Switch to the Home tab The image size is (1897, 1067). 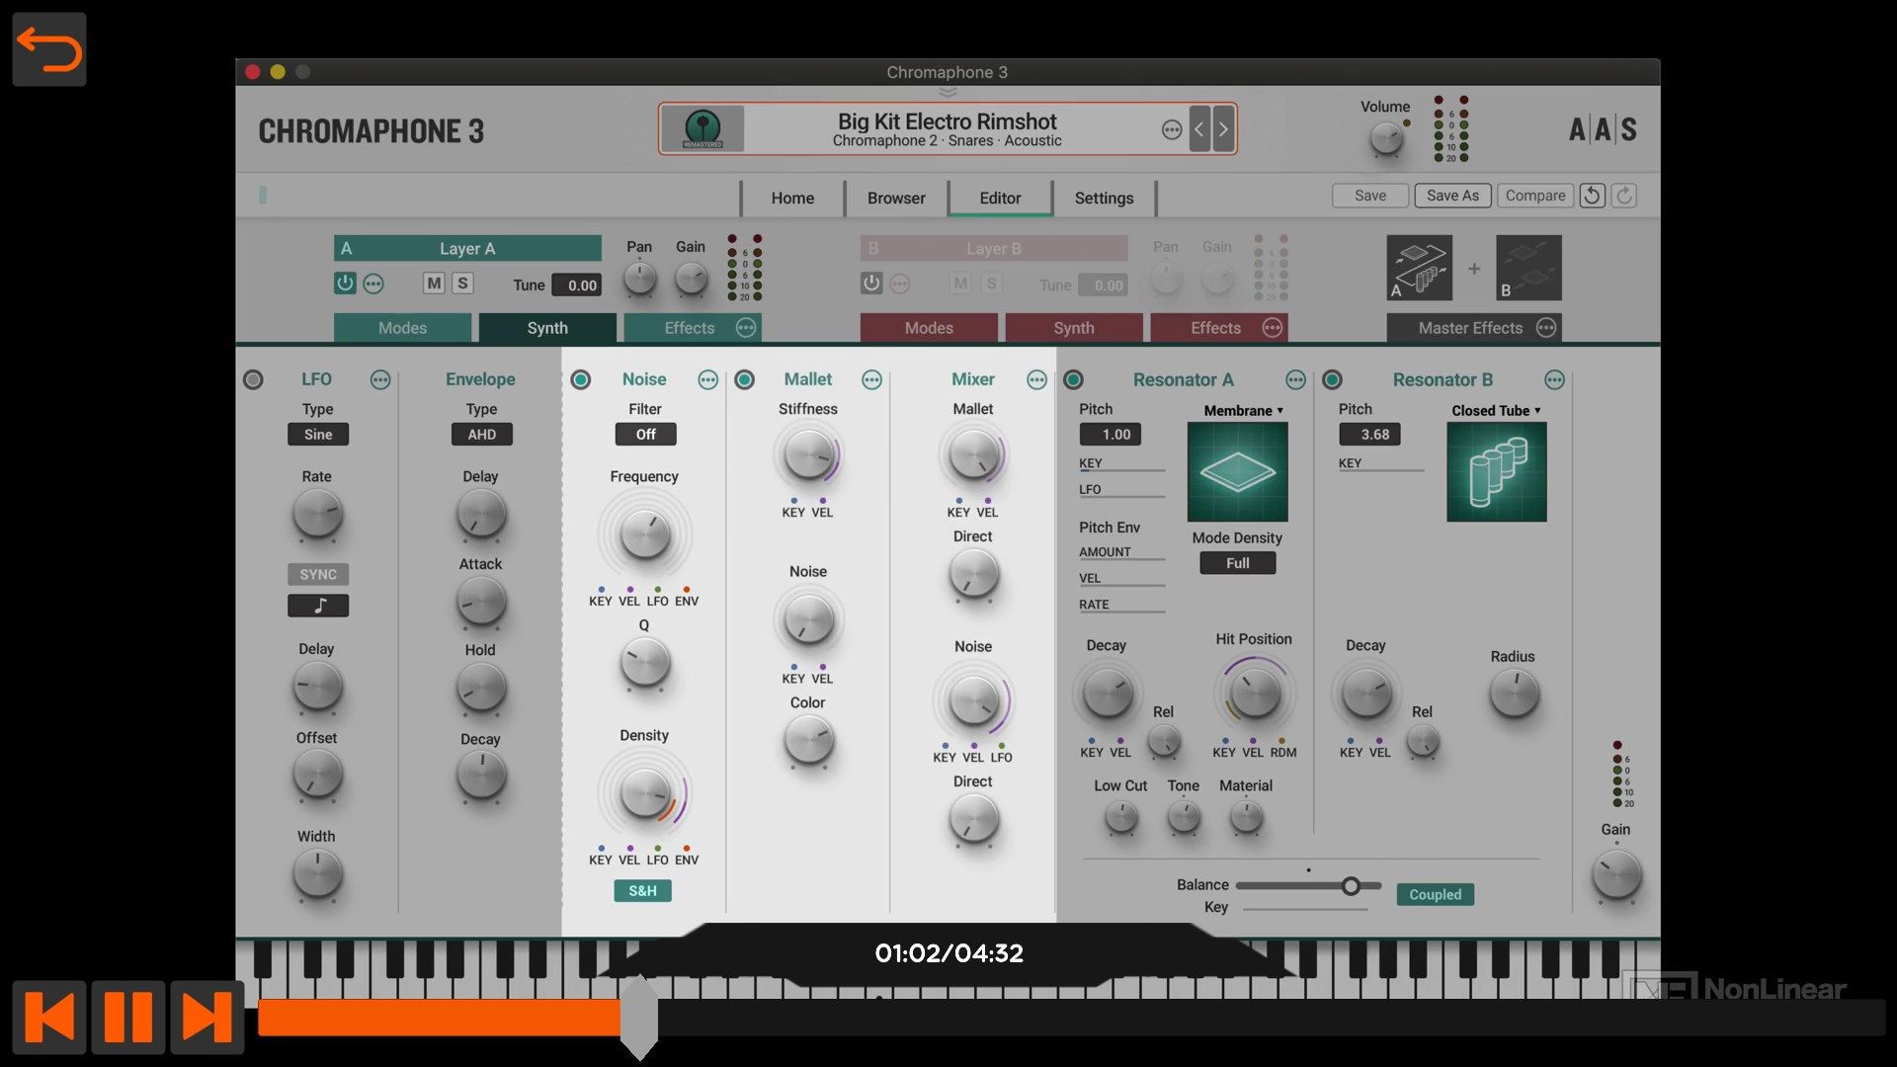click(x=792, y=199)
